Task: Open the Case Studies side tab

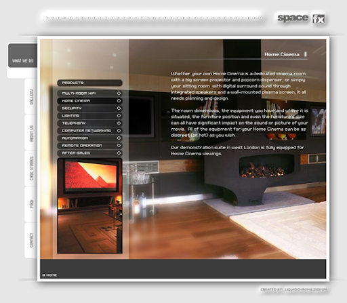Action: click(x=31, y=169)
